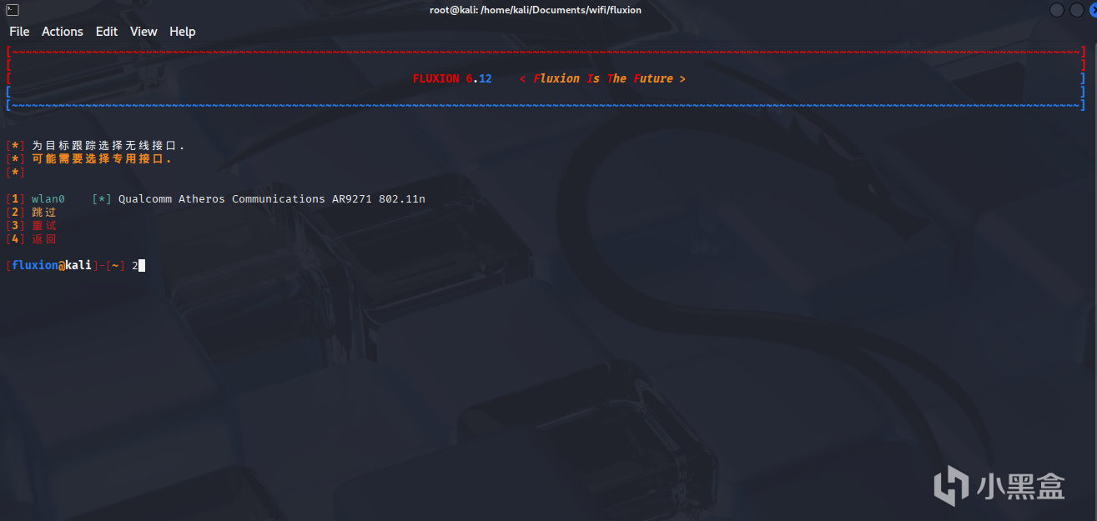Screen dimensions: 1097x521
Task: Click the terminal icon in title bar
Action: coord(13,10)
